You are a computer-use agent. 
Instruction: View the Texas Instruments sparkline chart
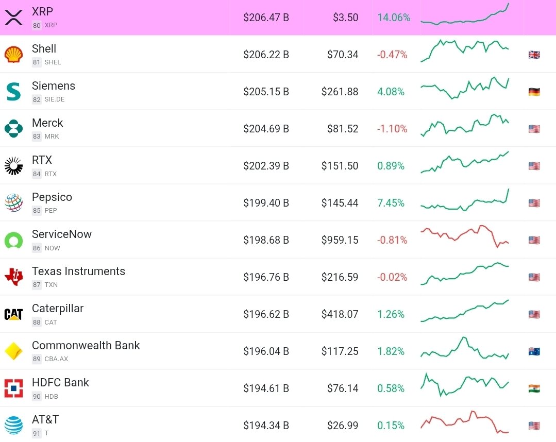click(465, 274)
